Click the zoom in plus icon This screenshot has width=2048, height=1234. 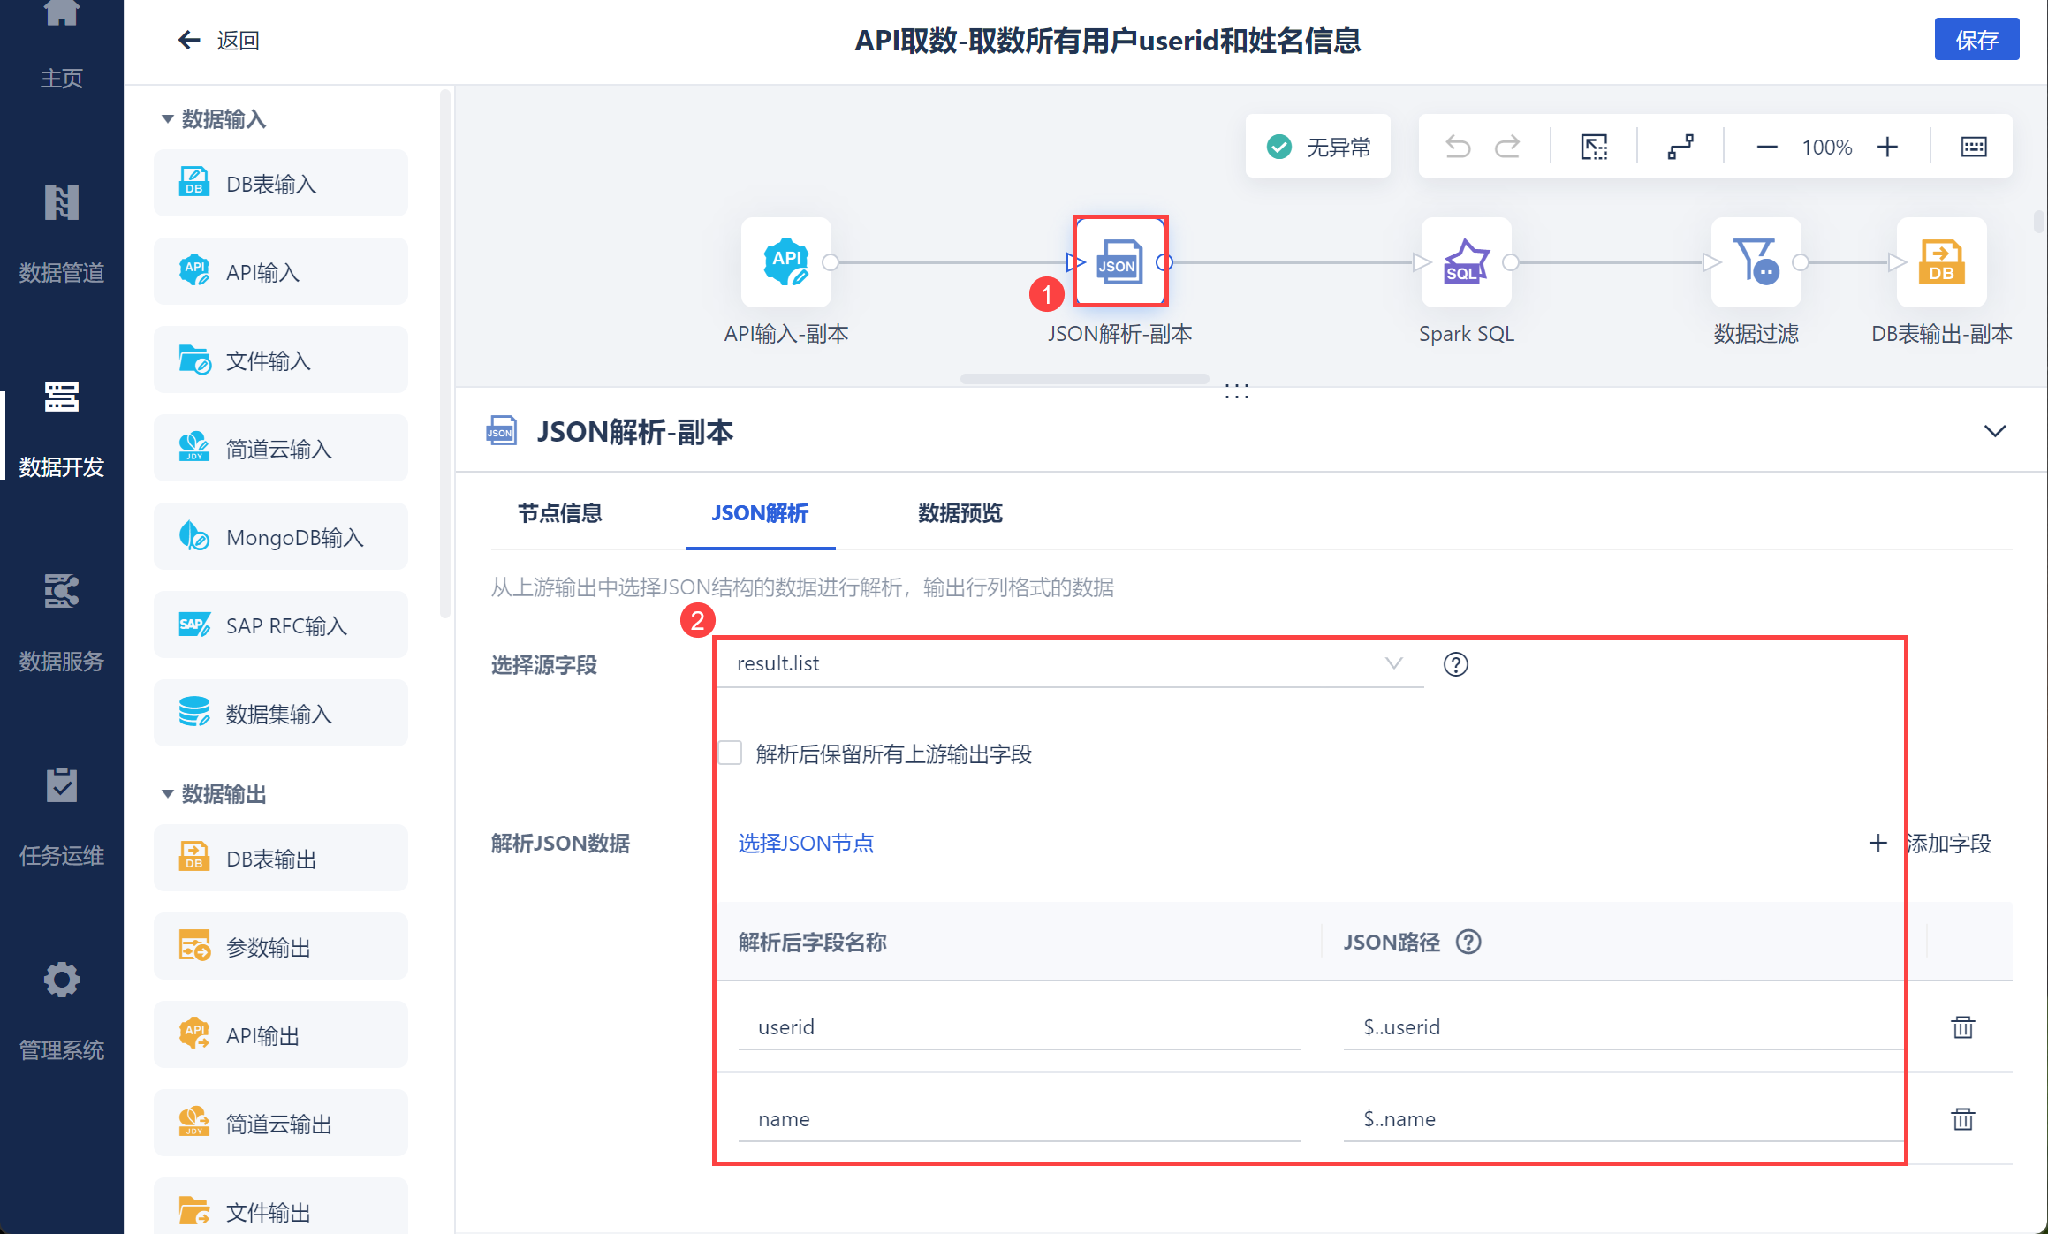pos(1887,148)
